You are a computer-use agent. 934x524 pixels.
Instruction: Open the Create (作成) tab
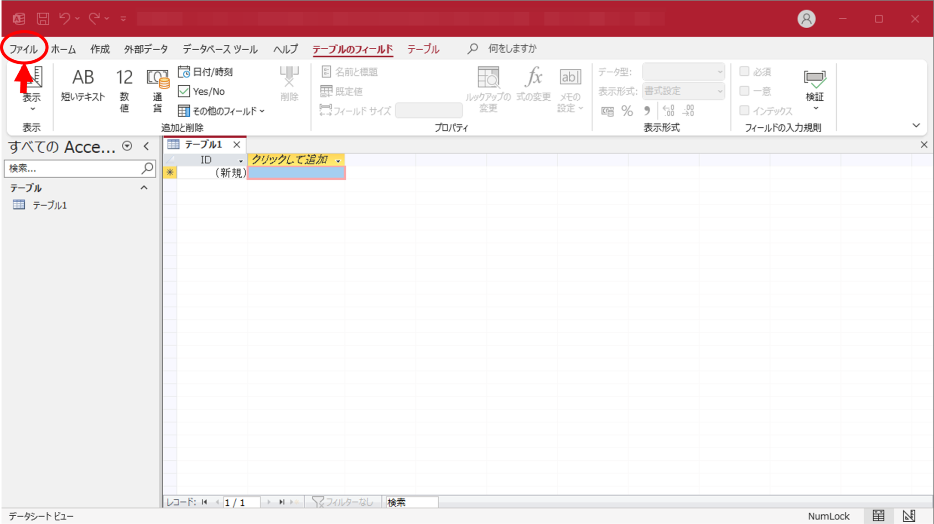(x=100, y=49)
